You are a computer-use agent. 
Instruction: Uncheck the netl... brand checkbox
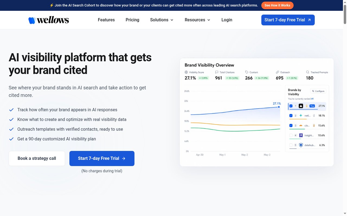tap(291, 116)
